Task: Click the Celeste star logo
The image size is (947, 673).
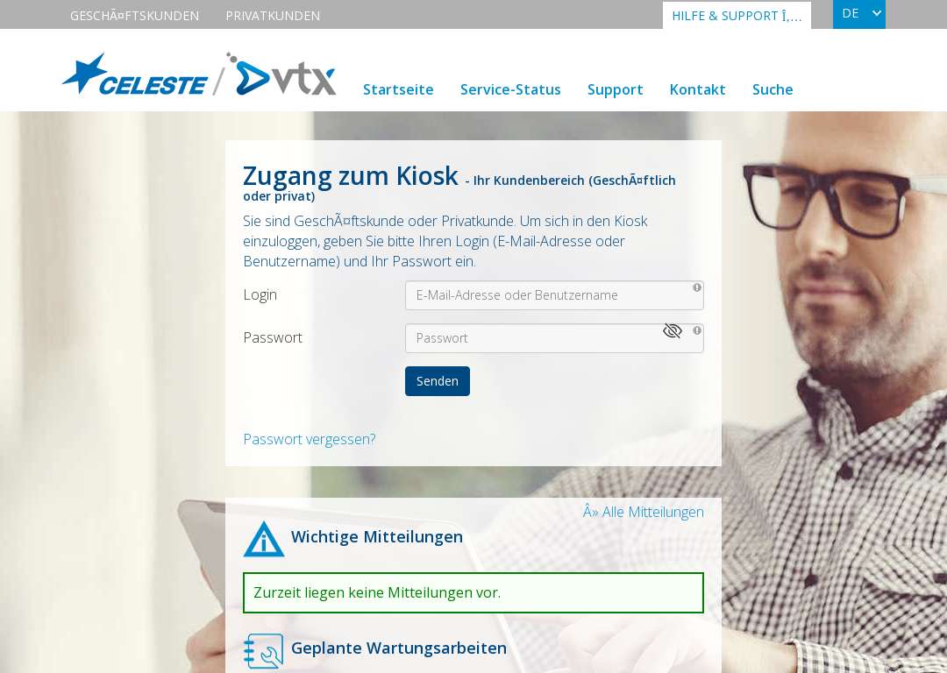Action: point(135,74)
